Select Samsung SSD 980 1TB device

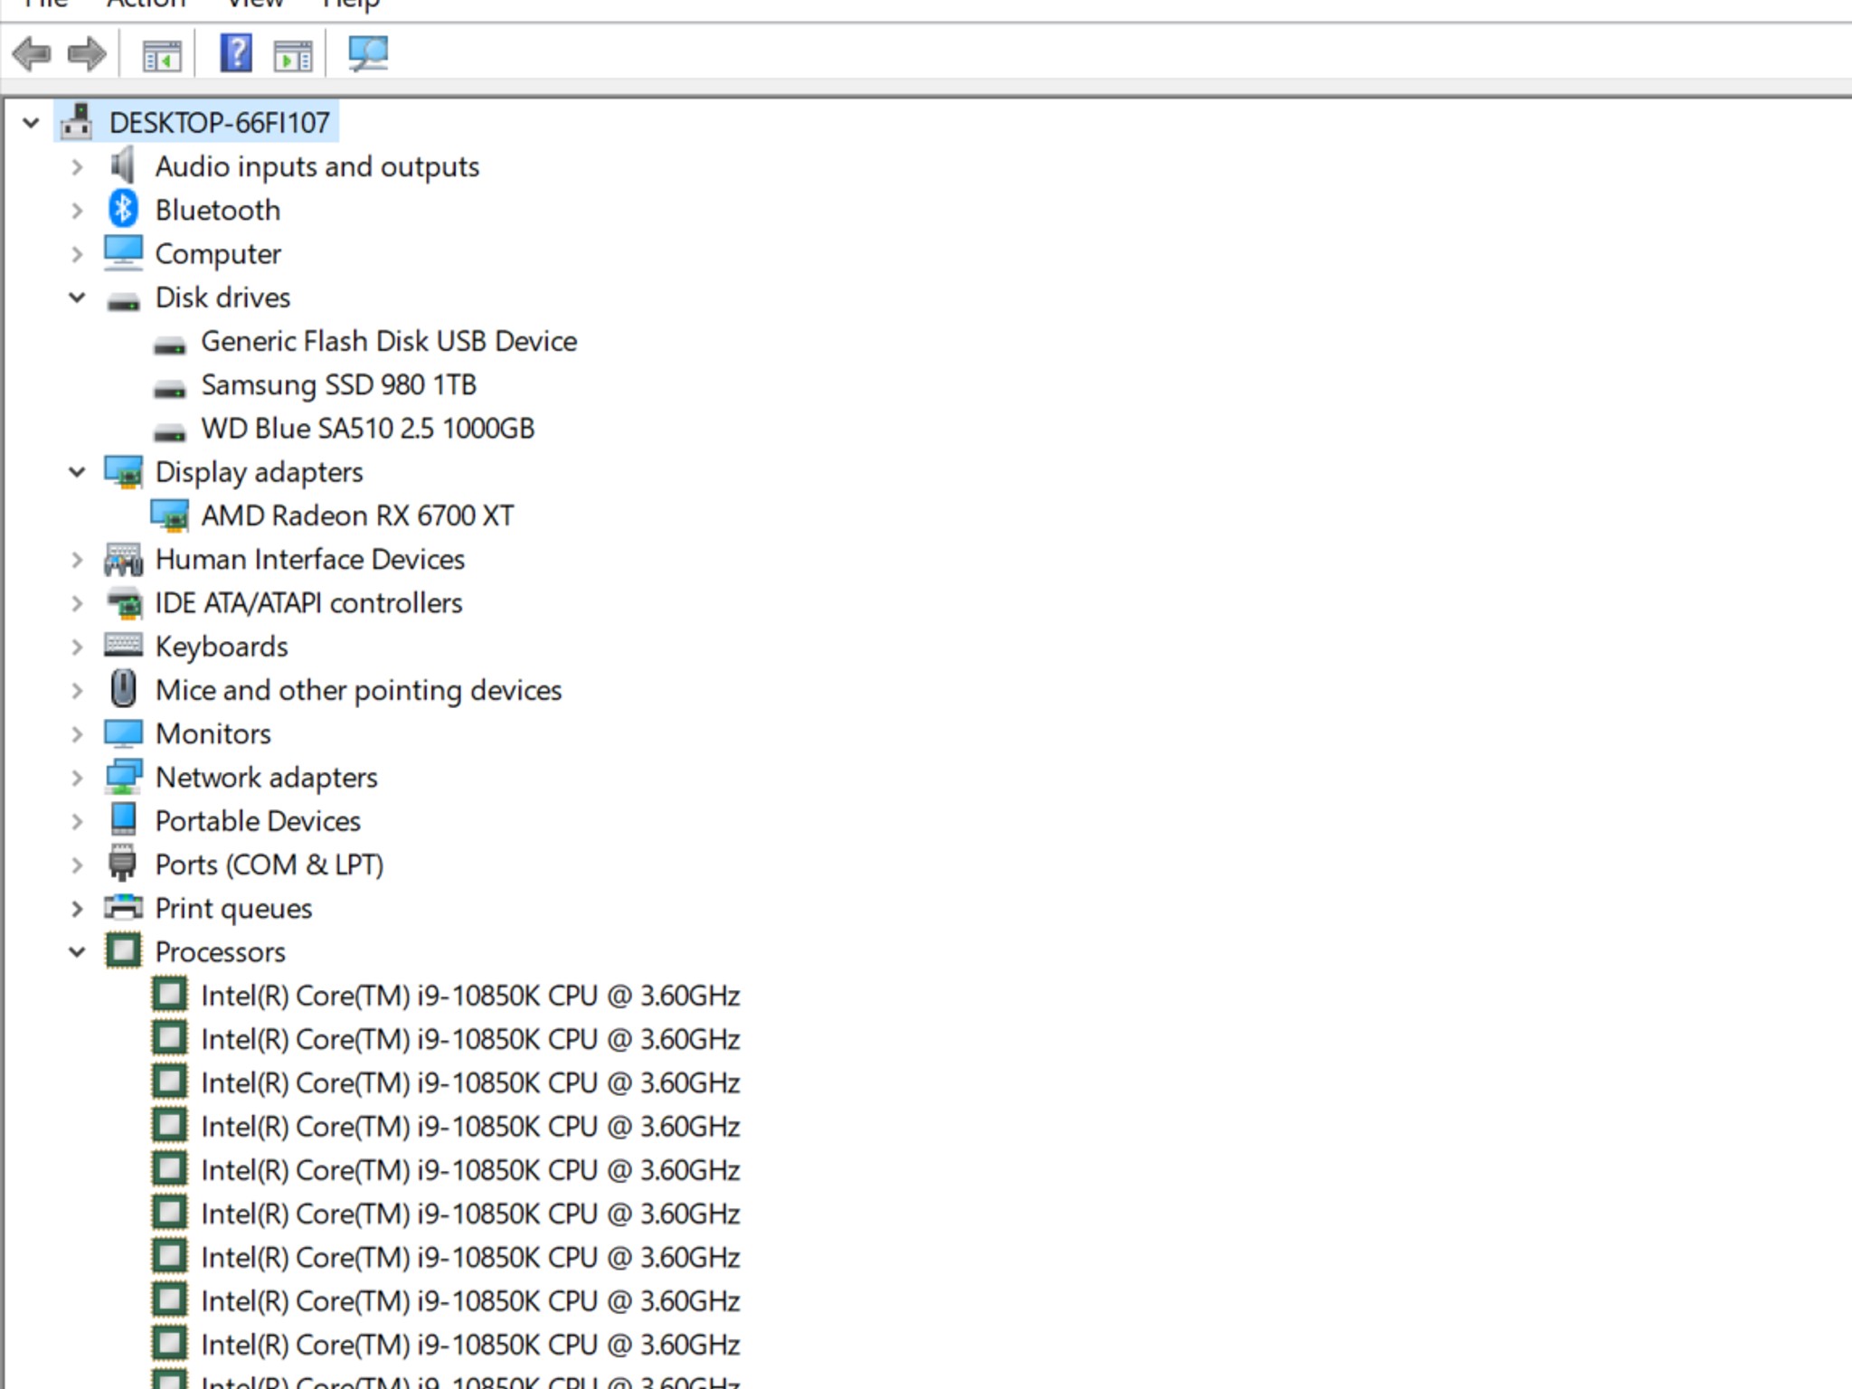point(338,385)
